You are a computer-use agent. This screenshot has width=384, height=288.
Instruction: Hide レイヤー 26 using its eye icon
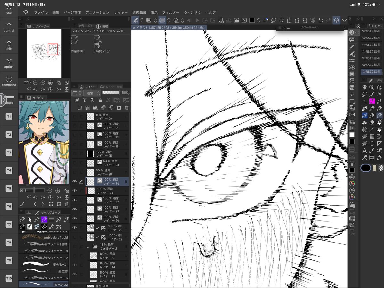tap(74, 219)
